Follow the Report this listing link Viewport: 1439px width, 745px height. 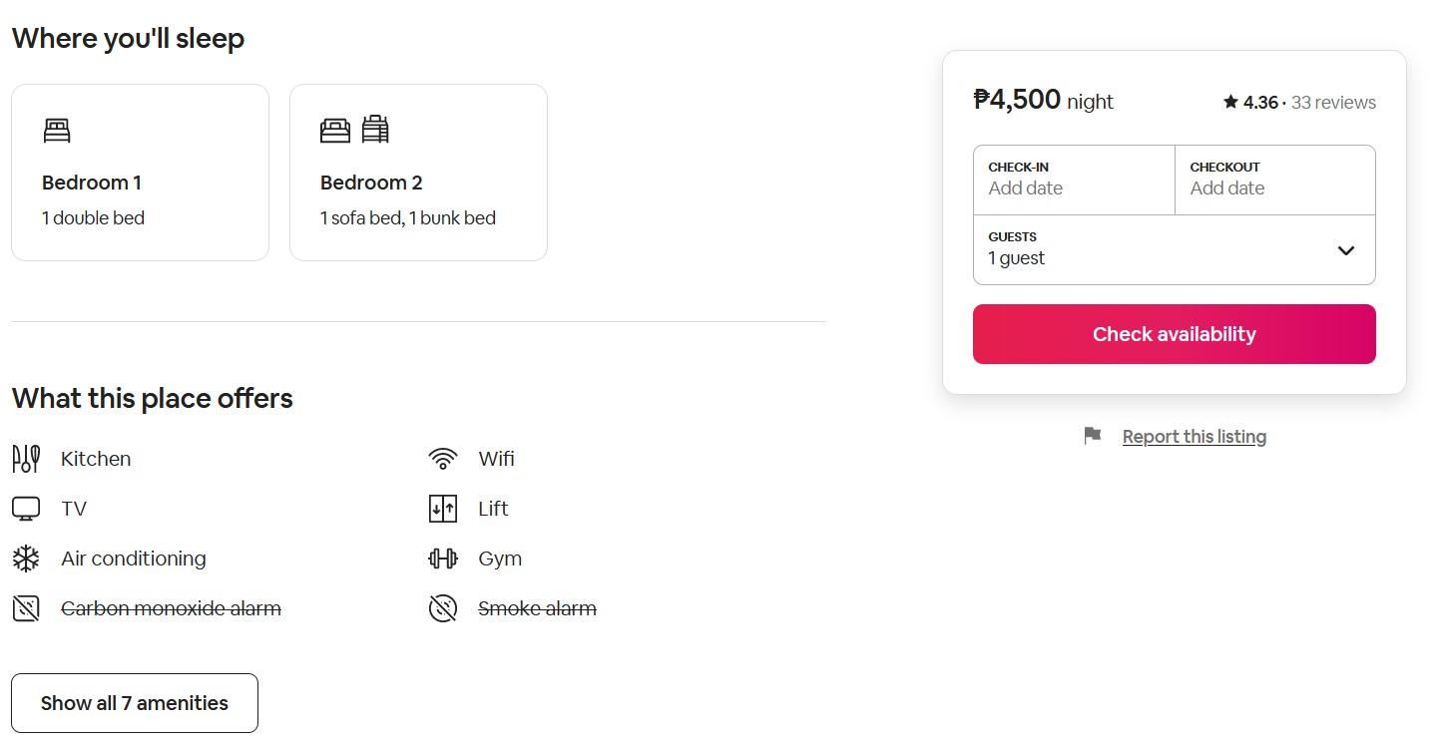pos(1194,437)
